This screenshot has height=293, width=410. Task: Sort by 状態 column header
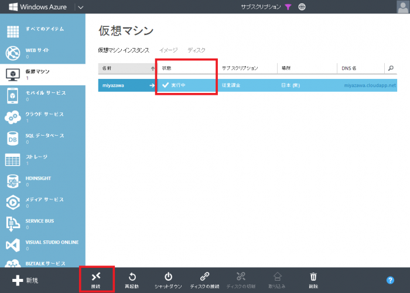click(187, 68)
